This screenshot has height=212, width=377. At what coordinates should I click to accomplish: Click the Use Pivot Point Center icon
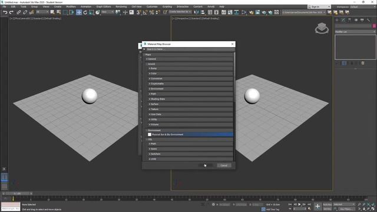(118, 12)
